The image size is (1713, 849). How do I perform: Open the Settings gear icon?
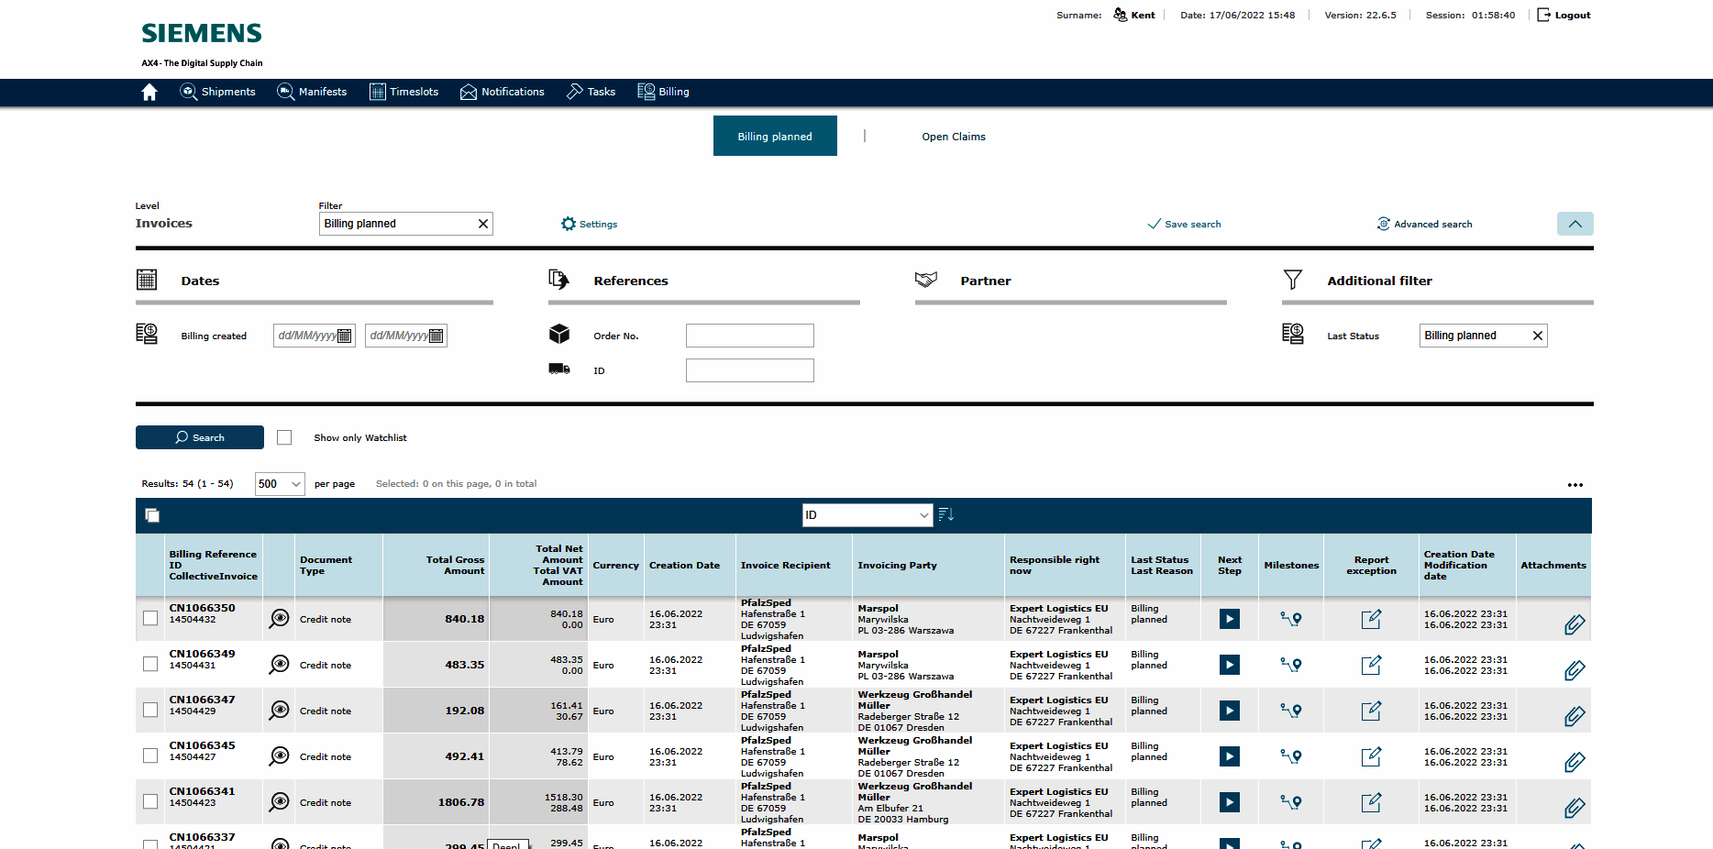point(569,224)
